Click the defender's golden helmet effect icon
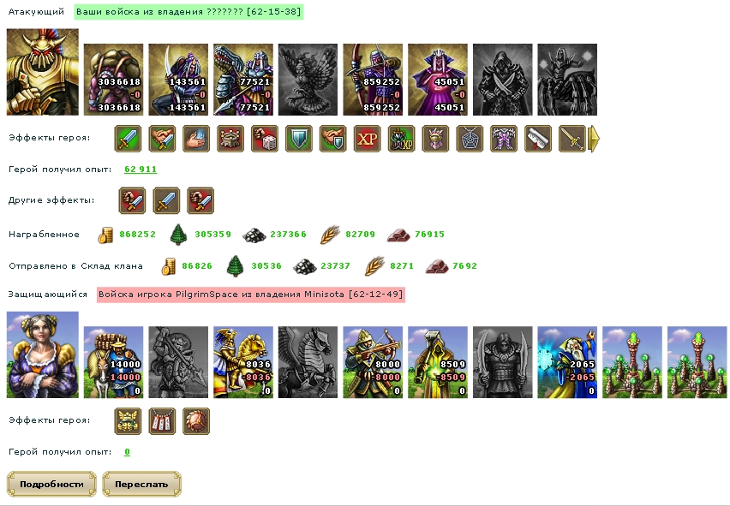Image resolution: width=730 pixels, height=506 pixels. tap(128, 421)
